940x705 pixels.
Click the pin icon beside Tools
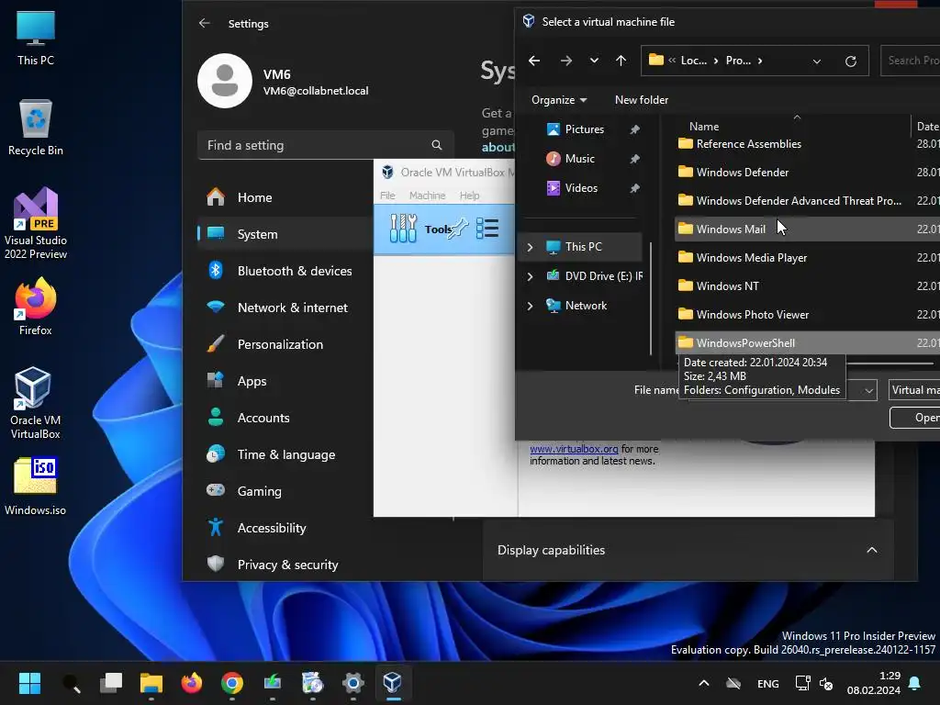click(459, 229)
